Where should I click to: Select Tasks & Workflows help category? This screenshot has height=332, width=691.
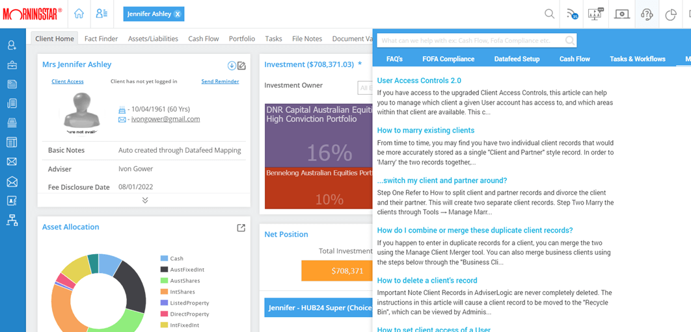point(638,58)
